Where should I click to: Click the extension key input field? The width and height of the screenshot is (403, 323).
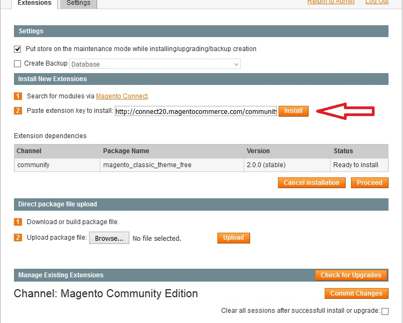196,111
